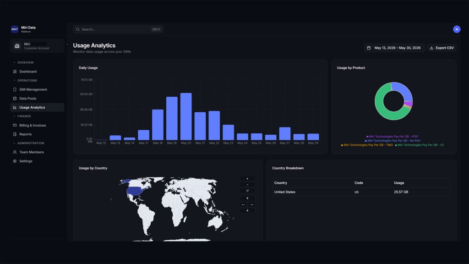Collapse the ADMINISTRATION sidebar section
Image resolution: width=469 pixels, height=264 pixels.
(x=28, y=143)
